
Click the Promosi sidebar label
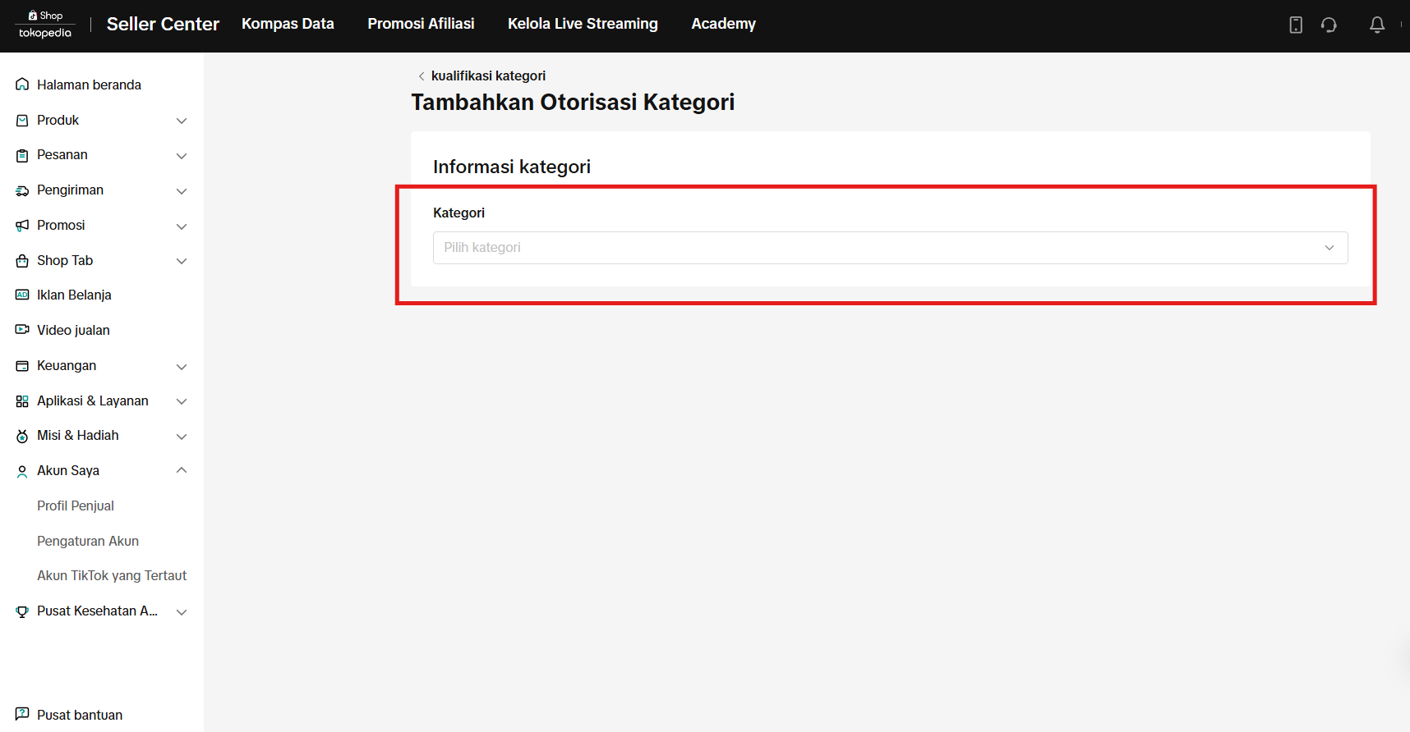tap(61, 226)
